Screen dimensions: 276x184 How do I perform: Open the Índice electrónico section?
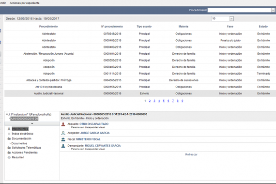click(23, 134)
